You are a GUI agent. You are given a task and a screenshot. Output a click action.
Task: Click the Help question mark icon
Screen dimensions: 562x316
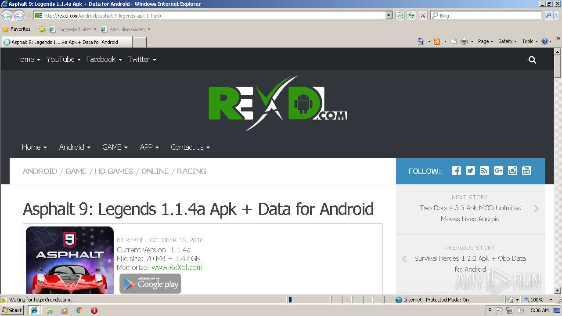(x=545, y=41)
